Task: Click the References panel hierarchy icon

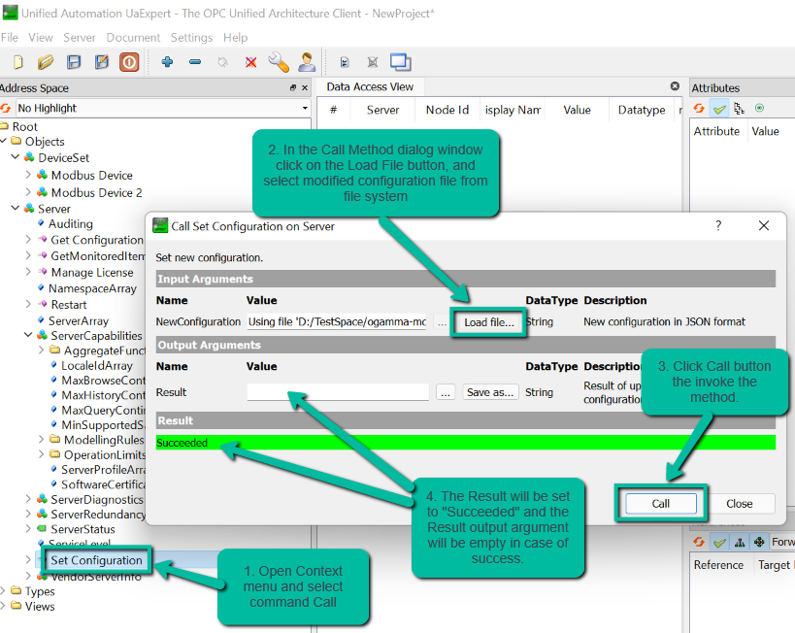Action: (740, 542)
